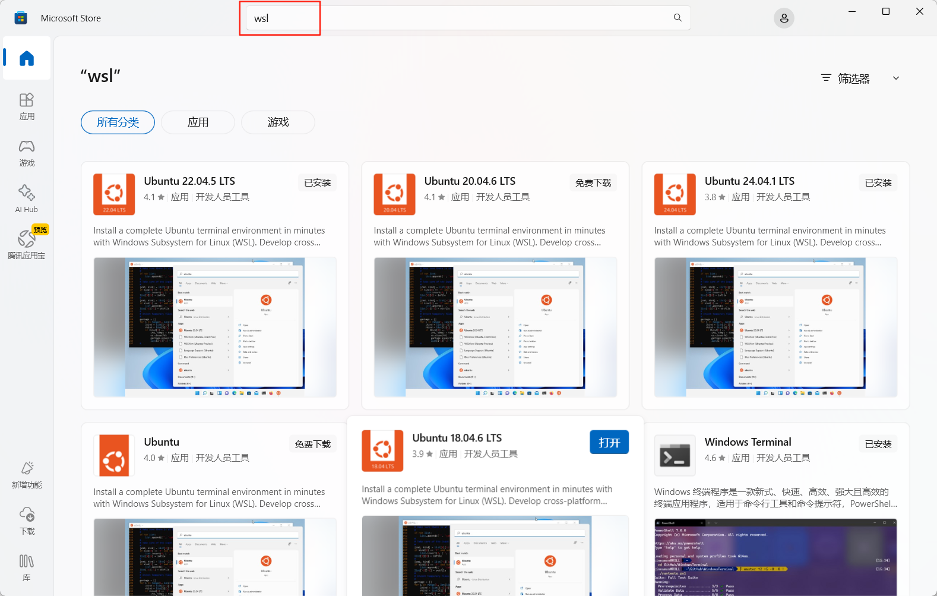This screenshot has width=937, height=596.
Task: Click the Ubuntu 22.04.5 LTS title
Action: pos(189,181)
